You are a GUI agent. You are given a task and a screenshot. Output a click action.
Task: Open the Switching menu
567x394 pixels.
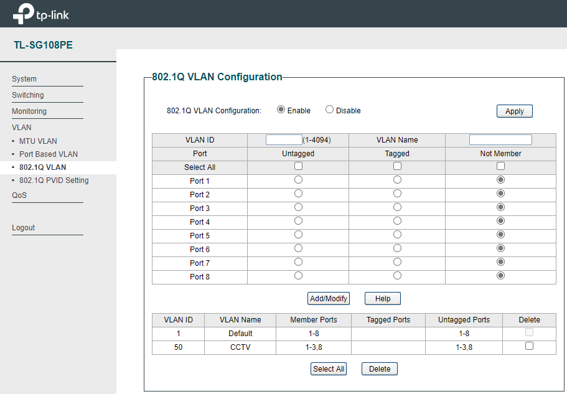(x=28, y=95)
